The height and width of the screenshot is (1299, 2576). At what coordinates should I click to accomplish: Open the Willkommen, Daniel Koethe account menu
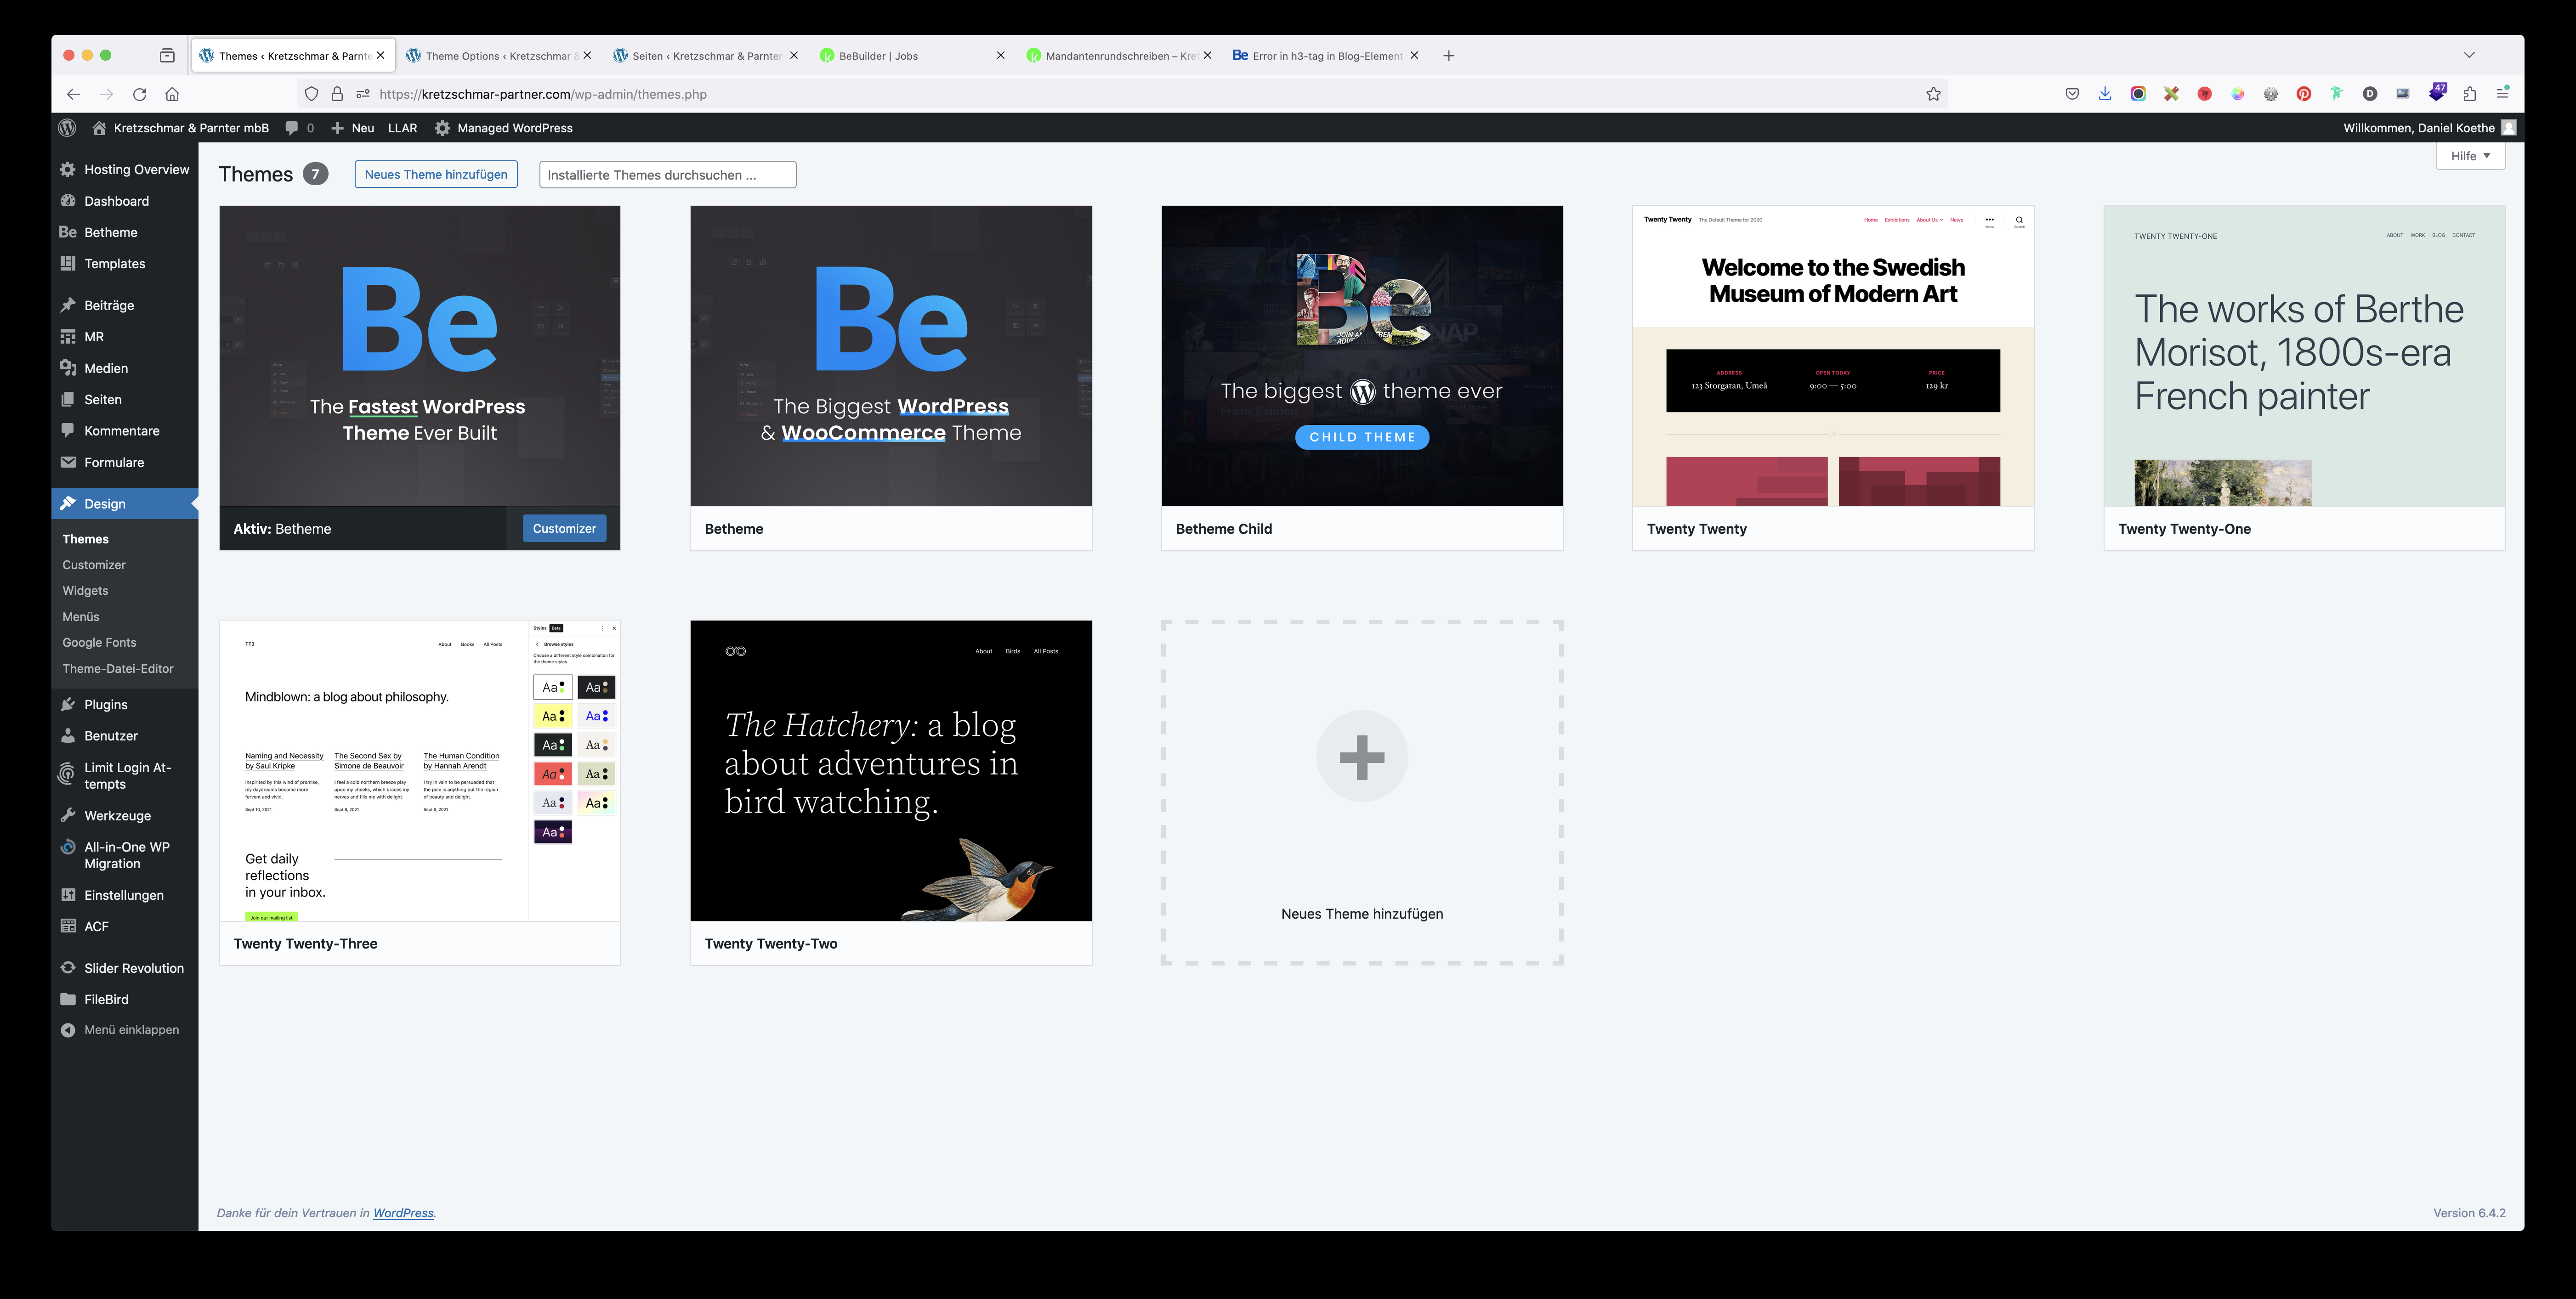point(2429,128)
